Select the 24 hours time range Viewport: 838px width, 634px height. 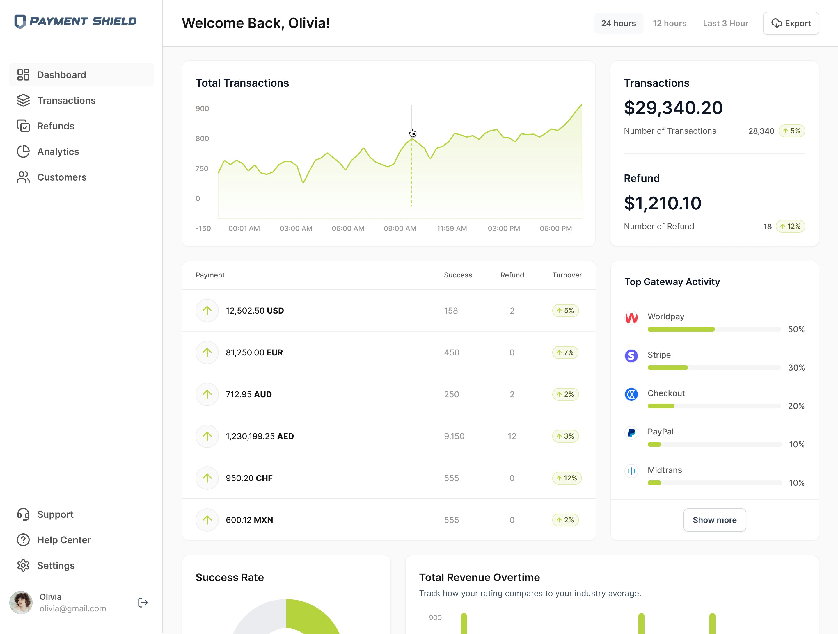point(618,23)
